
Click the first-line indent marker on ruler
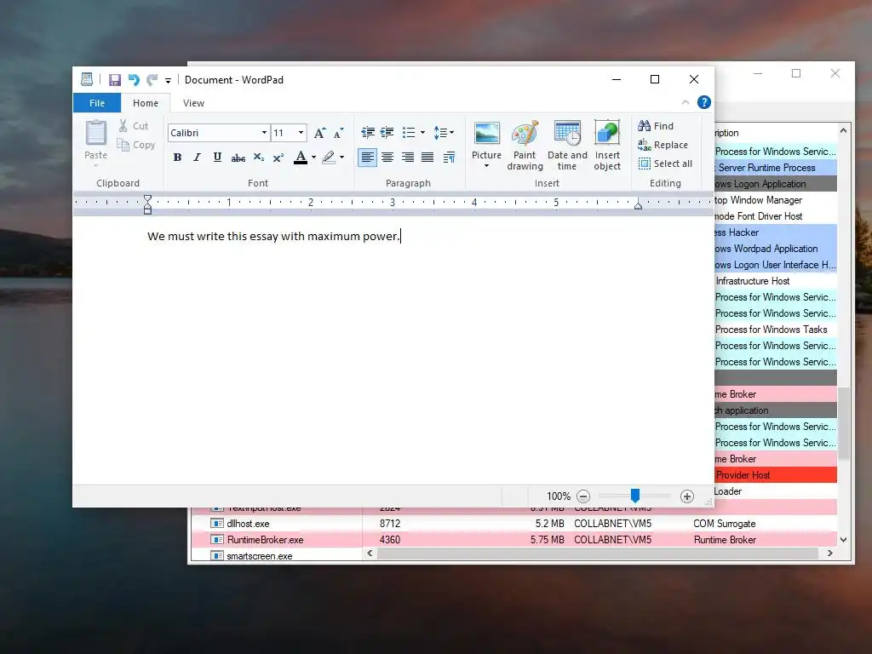click(147, 198)
